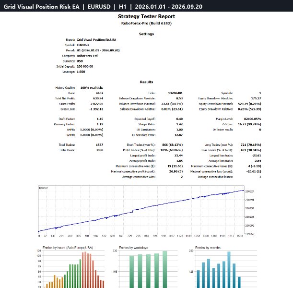
Task: Click the Period value "H1 (2026.01.01 - 2026.09.20)"
Action: 98,50
